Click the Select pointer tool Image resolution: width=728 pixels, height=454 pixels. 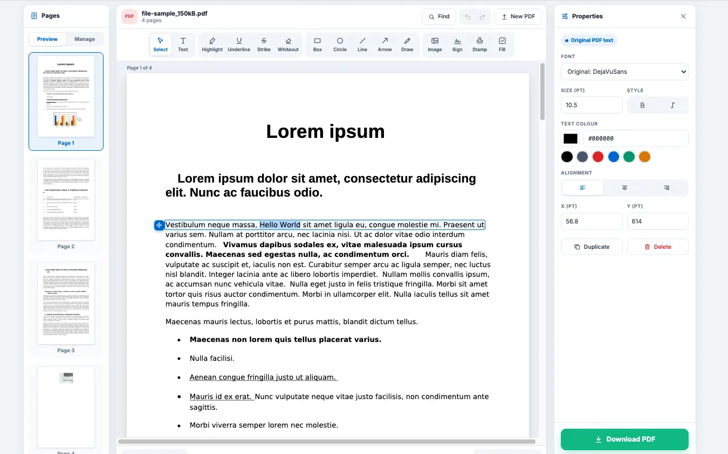(x=161, y=45)
